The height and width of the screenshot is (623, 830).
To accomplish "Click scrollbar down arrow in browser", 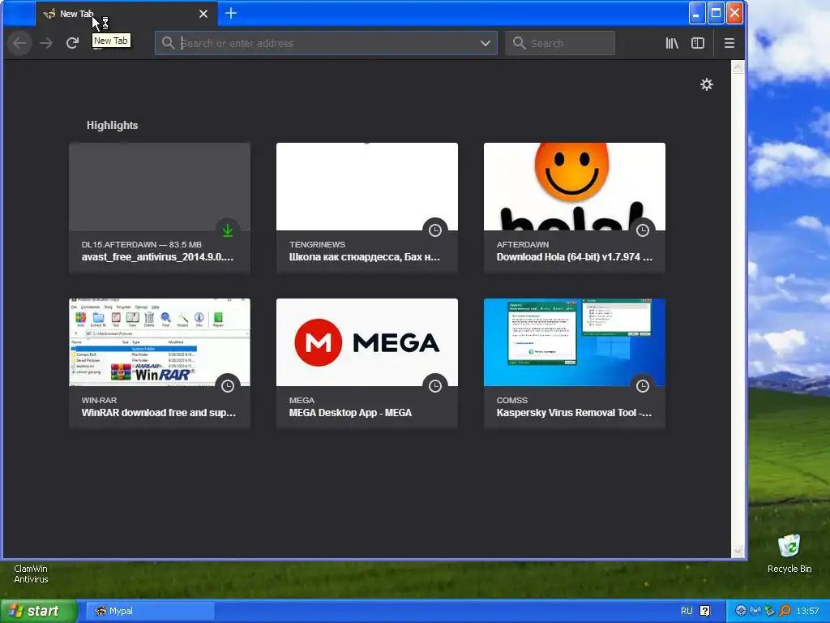I will click(738, 551).
